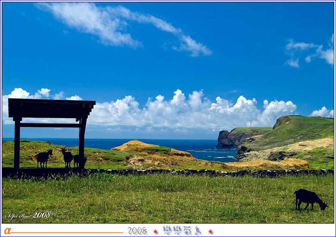The height and width of the screenshot is (237, 336).
Task: Click the photographer signature watermark
Action: point(28,215)
